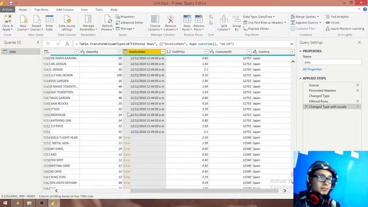Open the InvoiceDate column filter dropdown
368x207 pixels.
(163, 52)
